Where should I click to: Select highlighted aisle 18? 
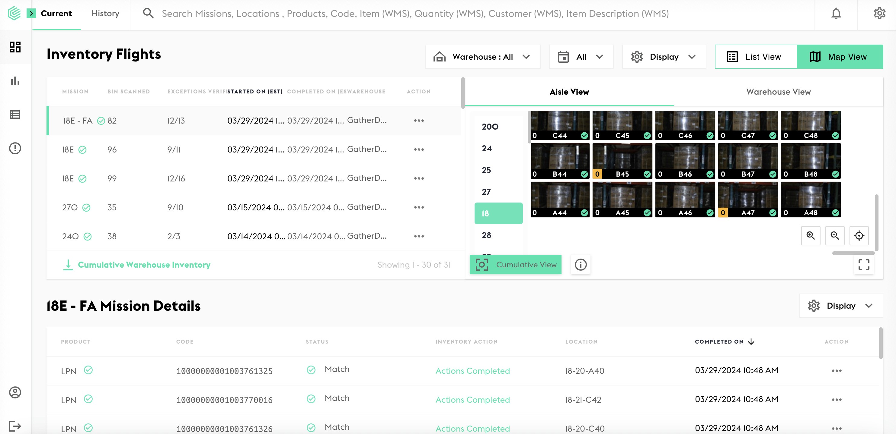point(498,213)
